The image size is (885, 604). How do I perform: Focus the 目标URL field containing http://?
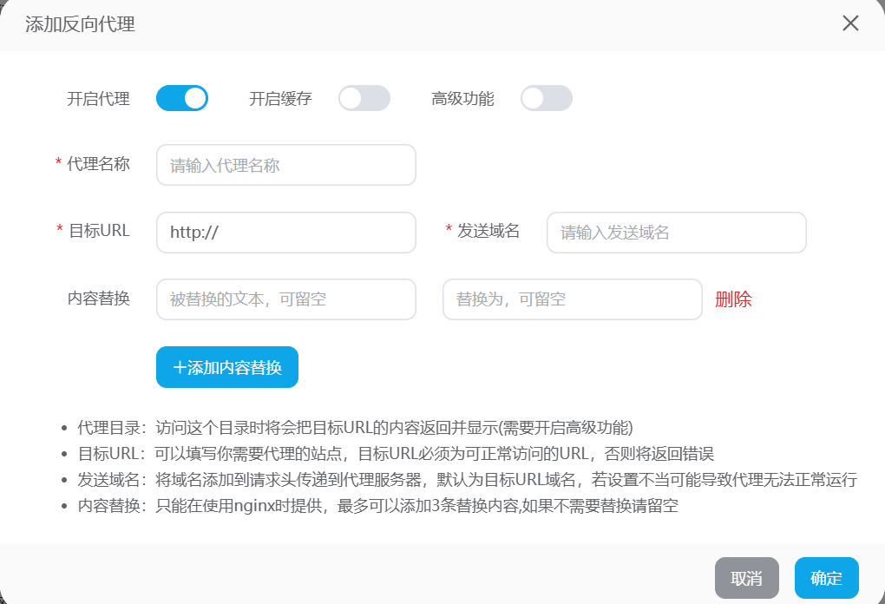286,233
